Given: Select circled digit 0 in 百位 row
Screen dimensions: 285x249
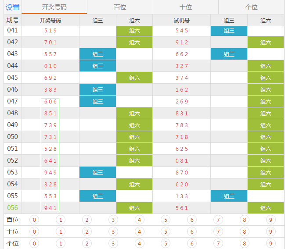Looking at the screenshot, I should coord(34,220).
